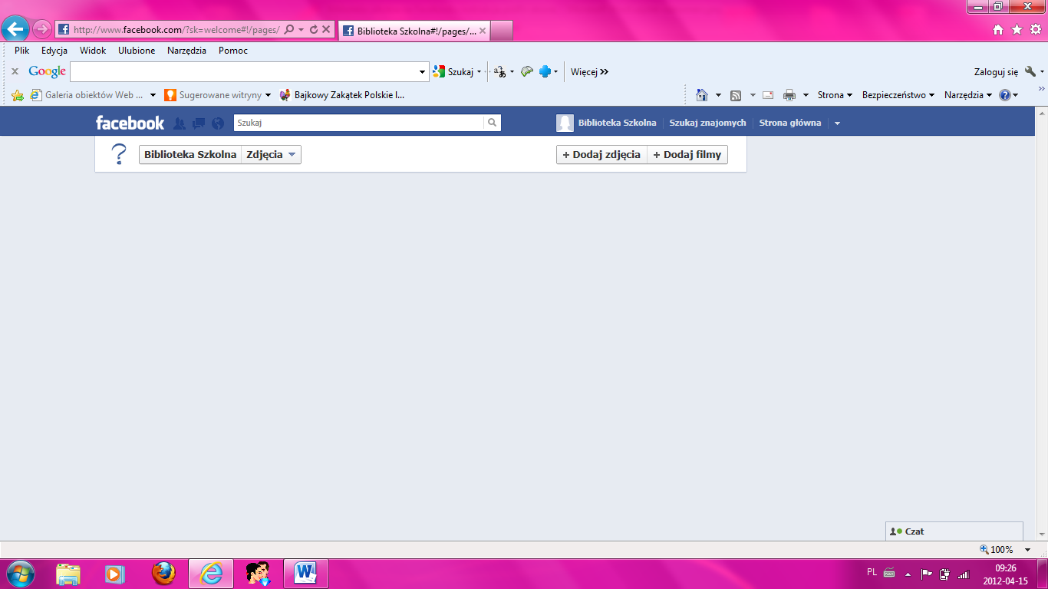Expand the Więcej toolbar overflow

(x=589, y=71)
